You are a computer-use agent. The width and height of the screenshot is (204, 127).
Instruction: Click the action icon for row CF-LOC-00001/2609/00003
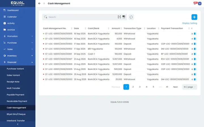click(x=195, y=44)
